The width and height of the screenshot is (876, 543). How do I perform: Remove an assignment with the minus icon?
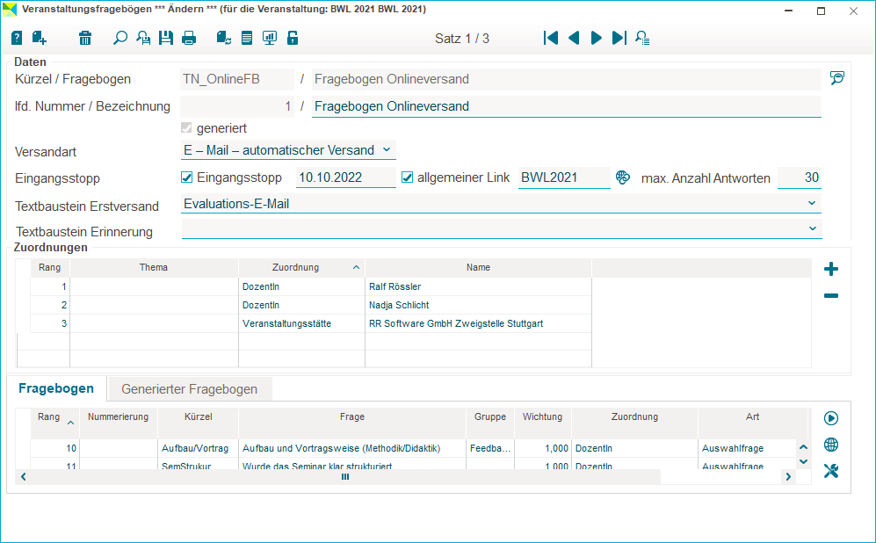click(831, 296)
